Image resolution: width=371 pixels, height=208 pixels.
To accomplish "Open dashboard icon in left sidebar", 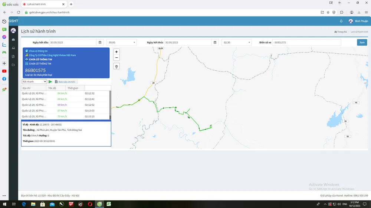I will coord(13,39).
